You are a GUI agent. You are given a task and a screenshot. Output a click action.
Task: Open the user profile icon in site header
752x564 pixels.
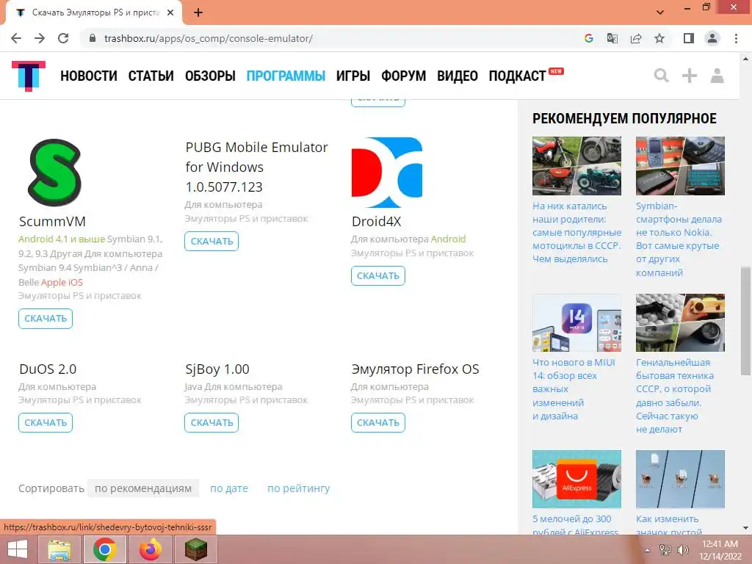717,76
